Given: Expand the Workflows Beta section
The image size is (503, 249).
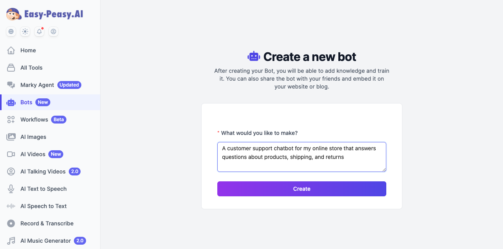Looking at the screenshot, I should coord(34,120).
